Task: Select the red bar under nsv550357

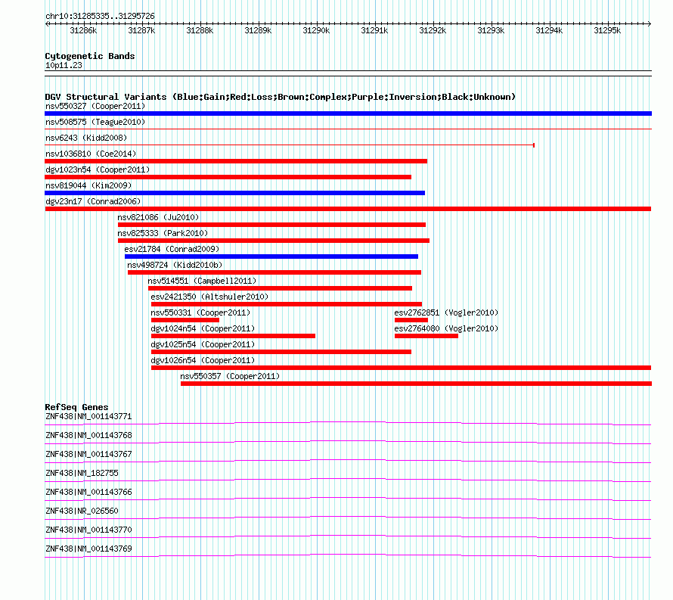Action: [417, 384]
